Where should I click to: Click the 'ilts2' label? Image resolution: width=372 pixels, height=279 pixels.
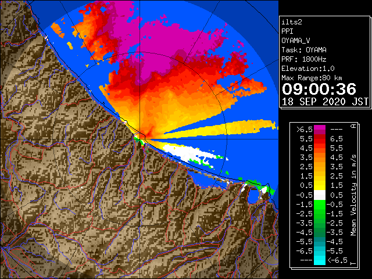(x=292, y=22)
